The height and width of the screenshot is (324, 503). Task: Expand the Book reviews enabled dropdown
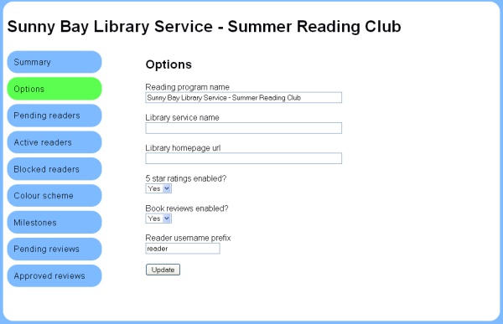tap(158, 219)
